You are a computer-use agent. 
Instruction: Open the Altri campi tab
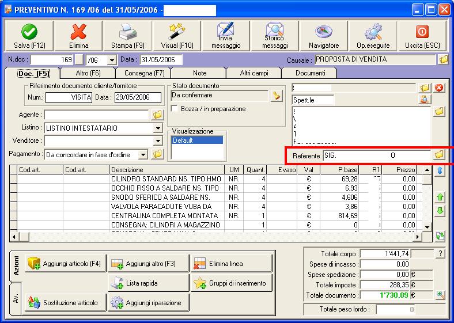tap(254, 73)
